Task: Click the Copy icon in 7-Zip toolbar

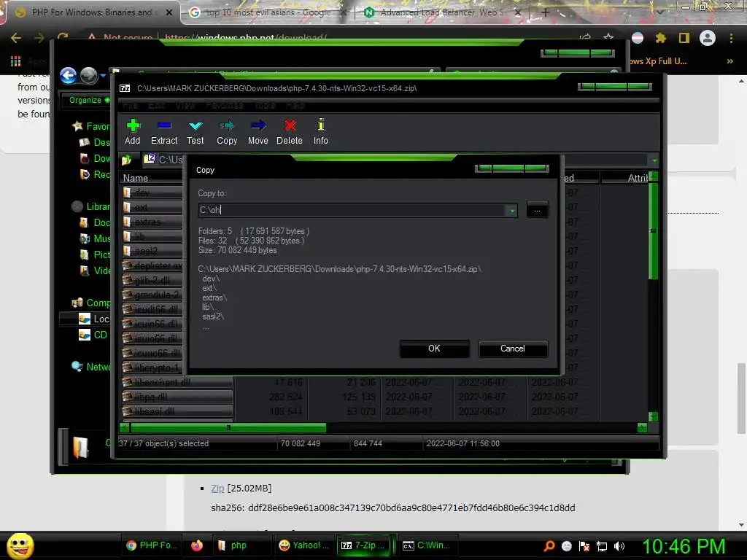Action: coord(227,125)
